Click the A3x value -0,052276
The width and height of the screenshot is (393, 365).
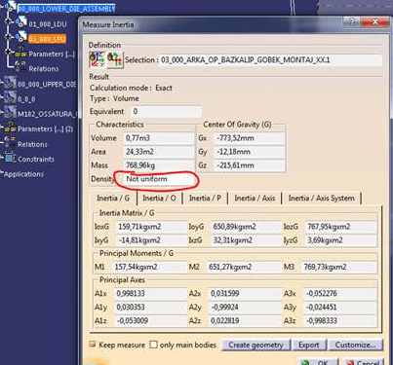coord(340,294)
